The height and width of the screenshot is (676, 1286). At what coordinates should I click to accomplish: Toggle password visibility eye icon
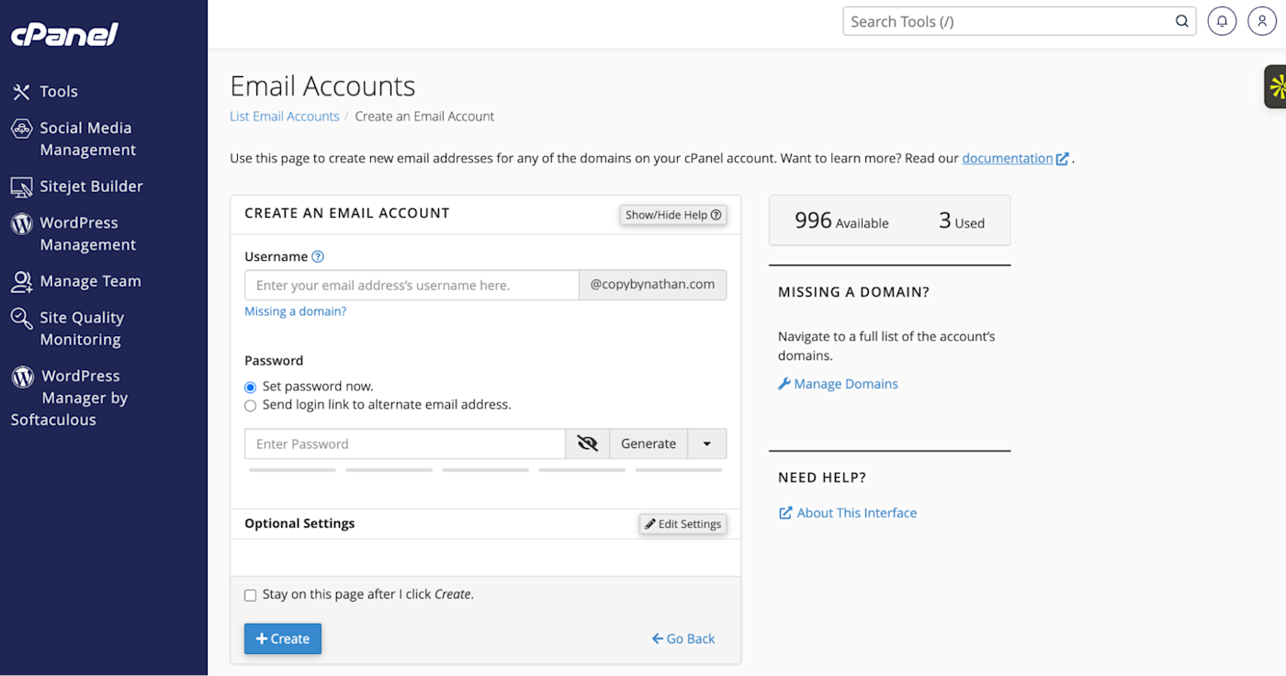click(x=588, y=444)
